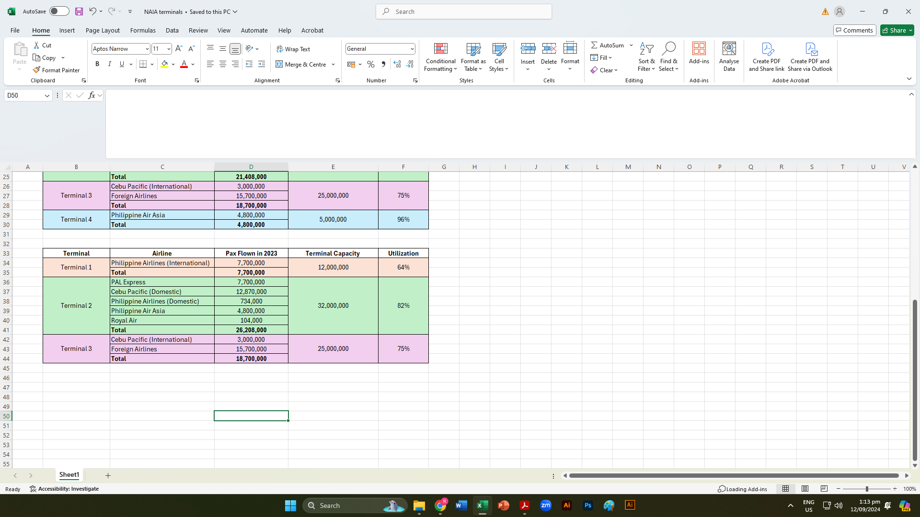920x517 pixels.
Task: Toggle Wrap Text
Action: (293, 49)
